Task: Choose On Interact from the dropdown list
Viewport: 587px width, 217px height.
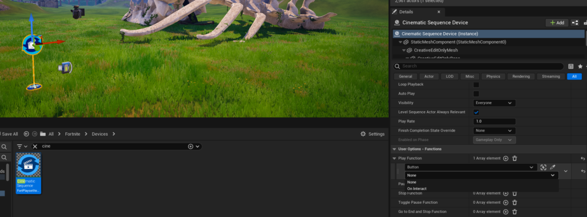Action: pos(417,188)
